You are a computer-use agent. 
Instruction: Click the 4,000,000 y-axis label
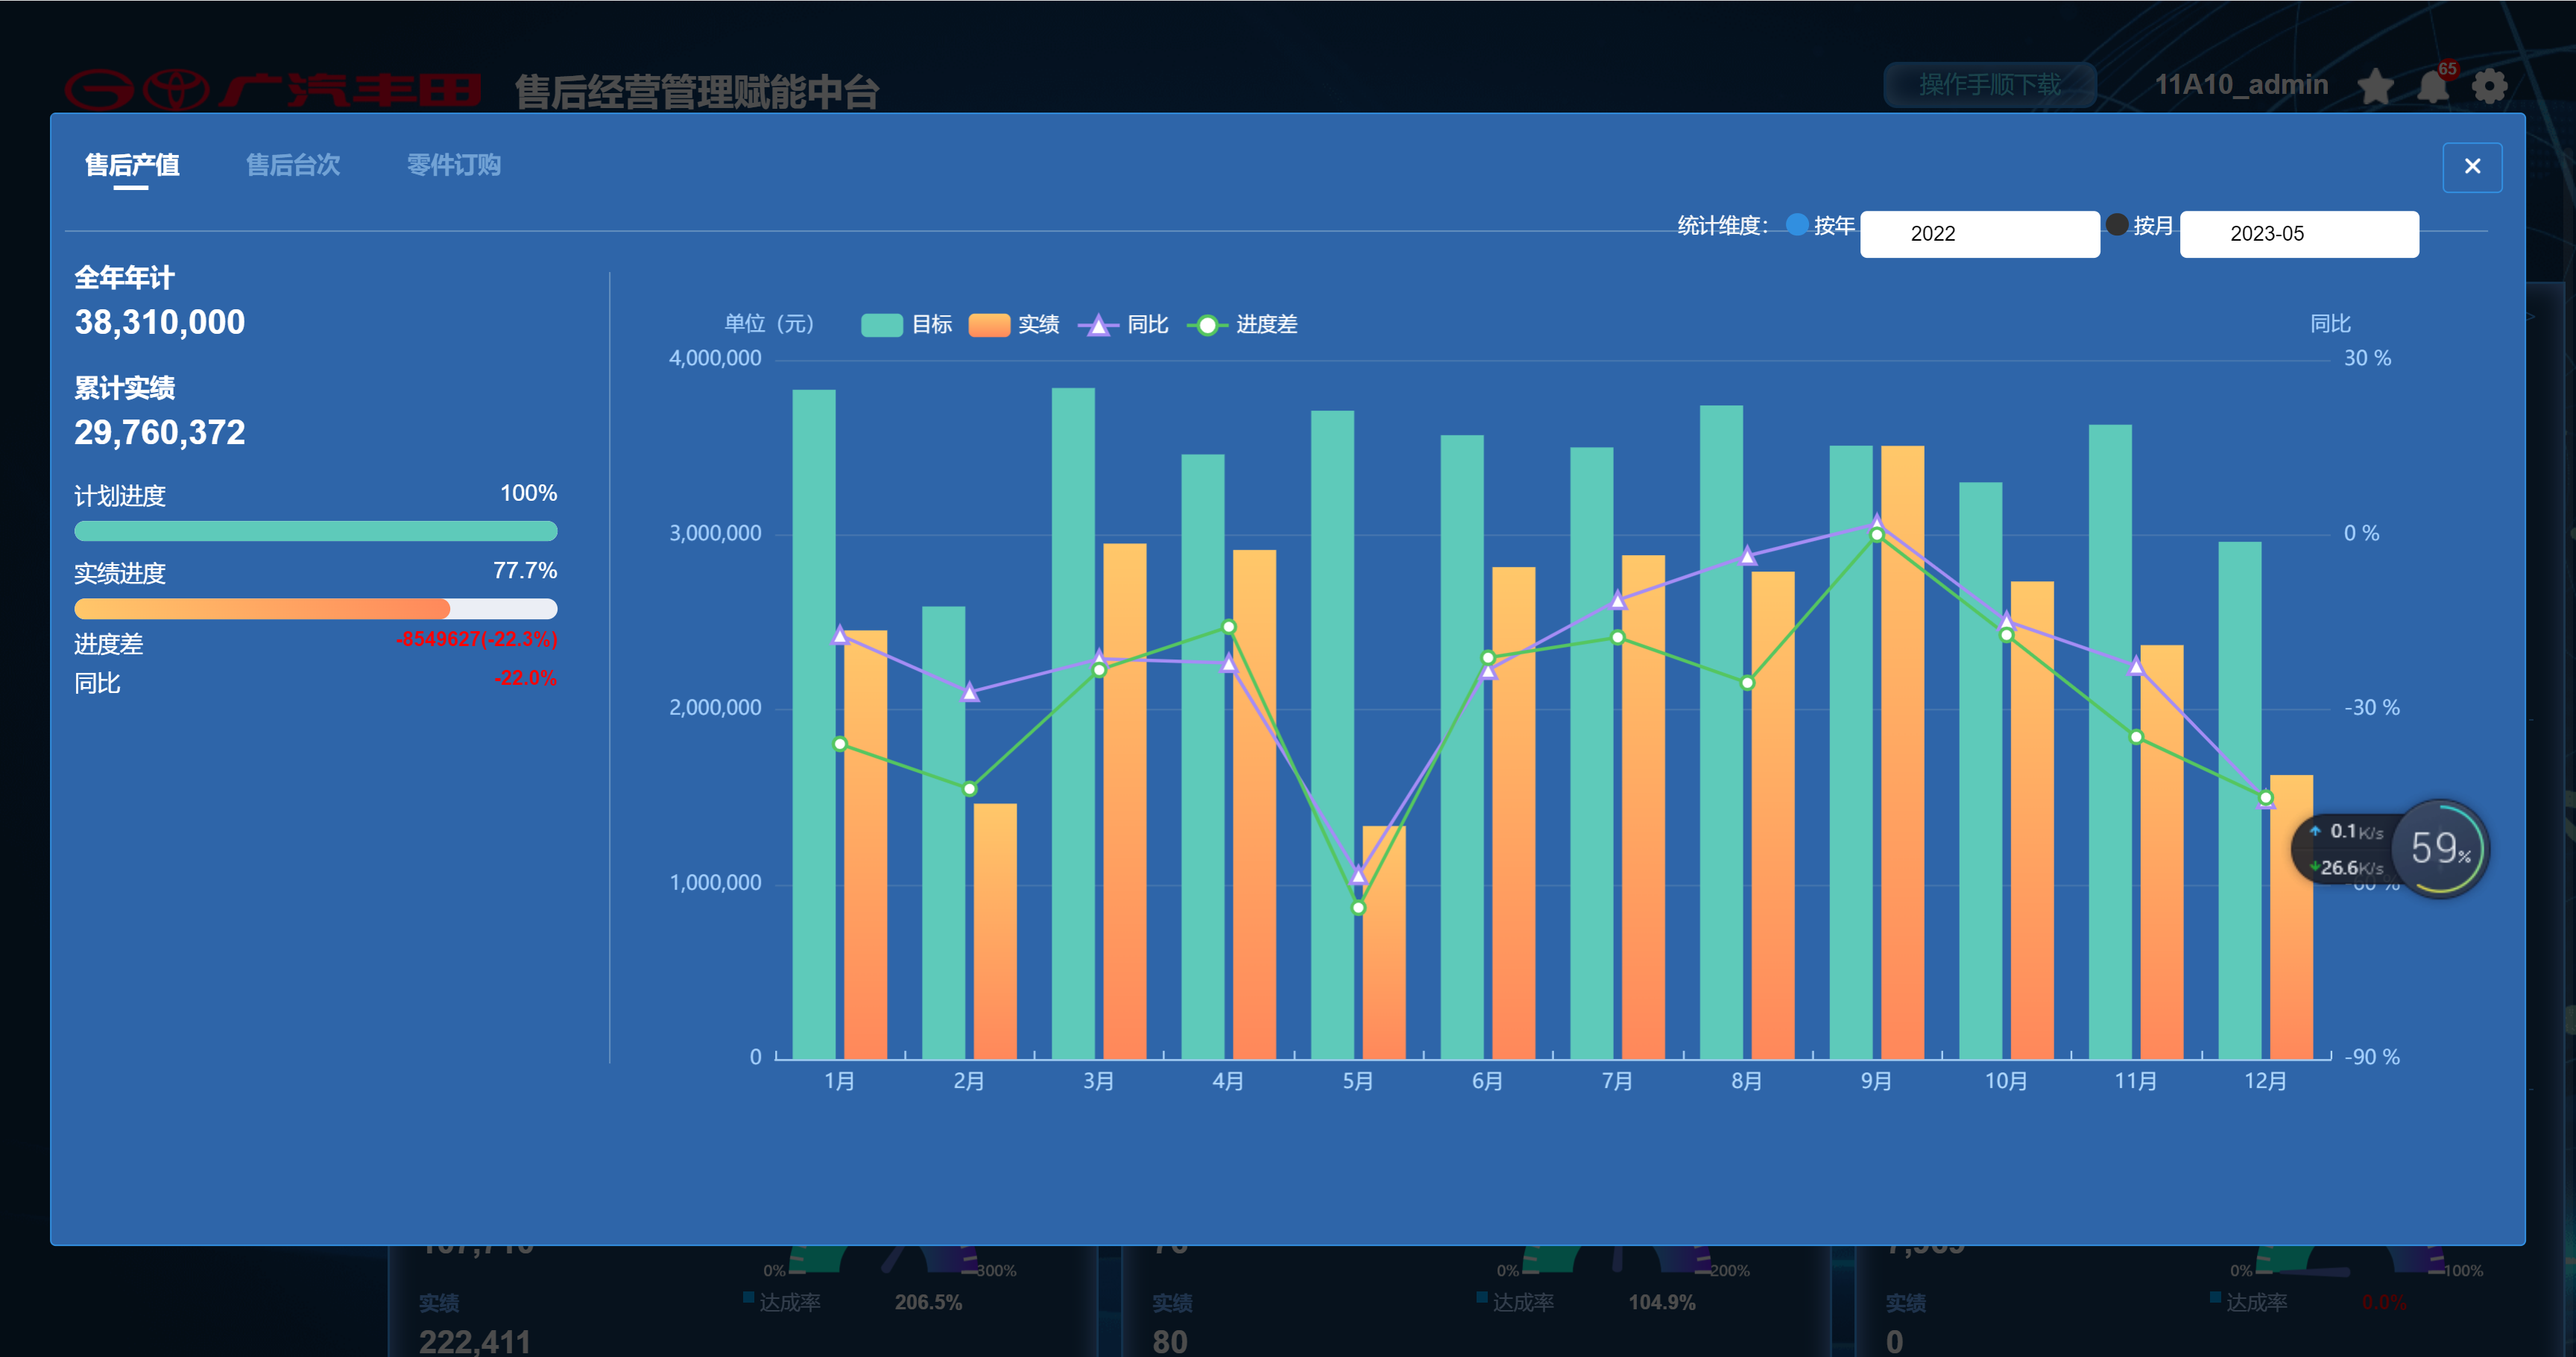(715, 358)
